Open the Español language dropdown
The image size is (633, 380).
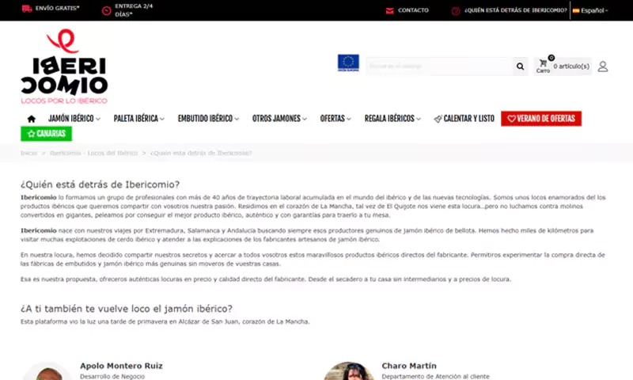click(x=590, y=11)
